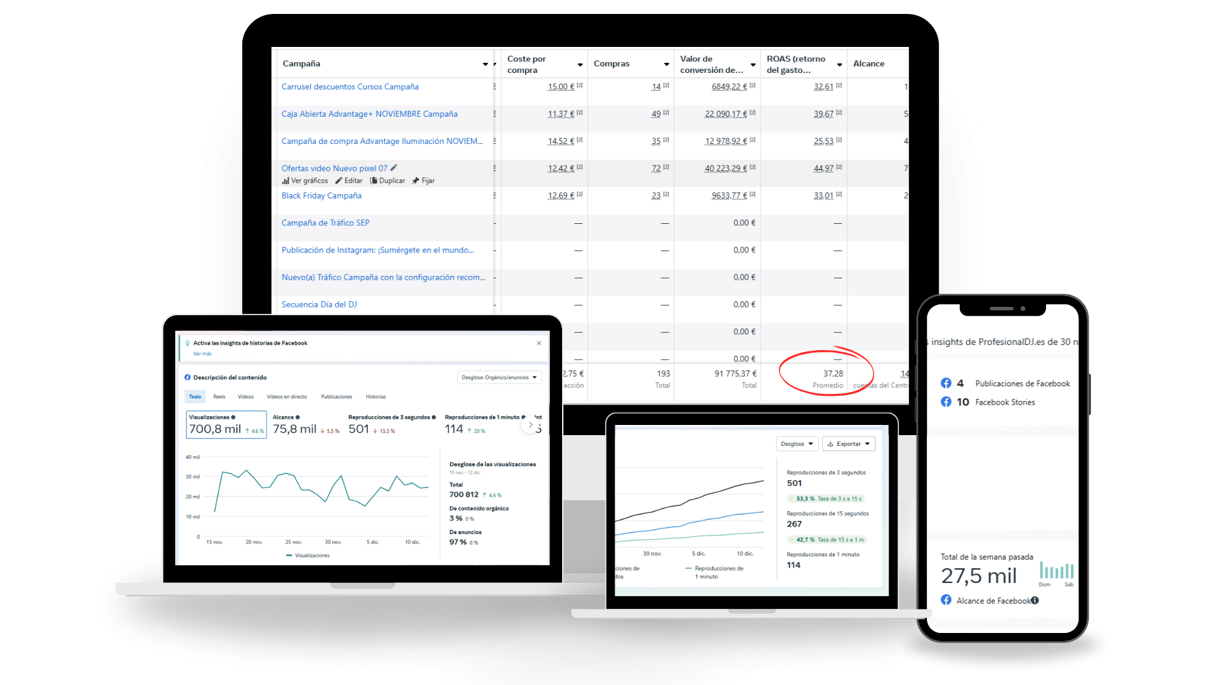Select the Todo tab
This screenshot has width=1218, height=685.
pos(195,397)
